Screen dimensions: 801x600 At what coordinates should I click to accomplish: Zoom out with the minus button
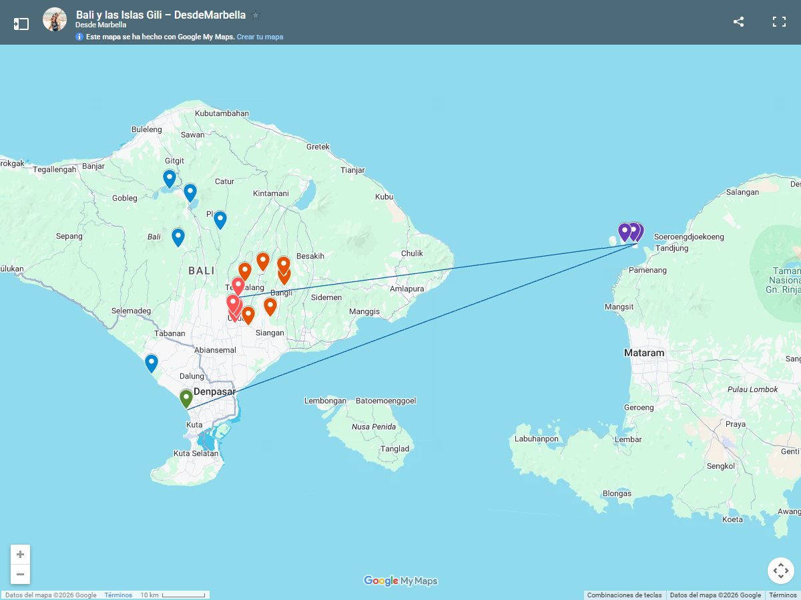tap(20, 574)
